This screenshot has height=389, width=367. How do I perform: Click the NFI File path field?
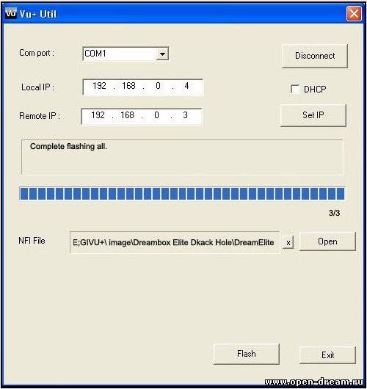(x=175, y=242)
